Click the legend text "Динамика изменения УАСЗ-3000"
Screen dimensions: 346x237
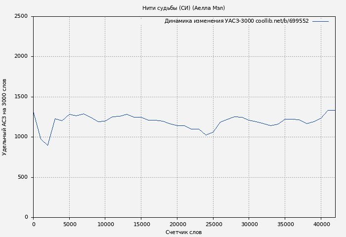click(209, 21)
